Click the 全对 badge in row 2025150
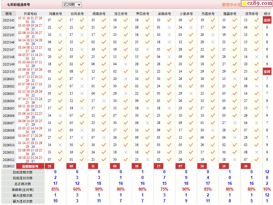This screenshot has height=205, width=273. coord(267,72)
